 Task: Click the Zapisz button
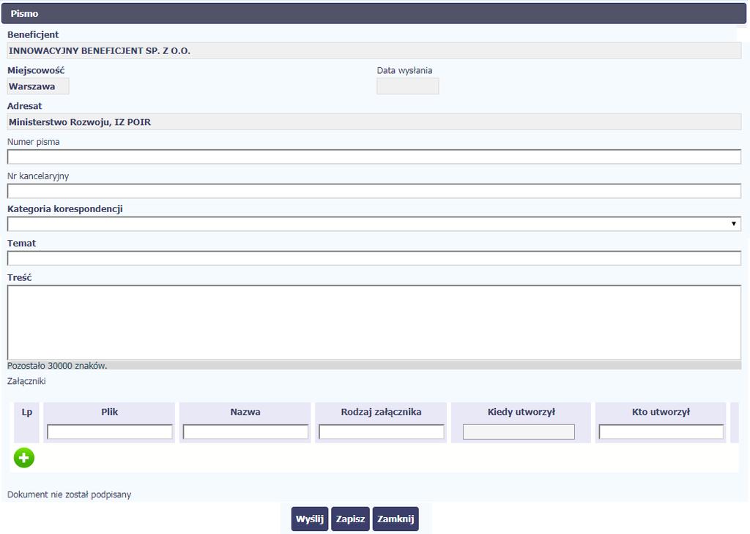click(x=350, y=519)
